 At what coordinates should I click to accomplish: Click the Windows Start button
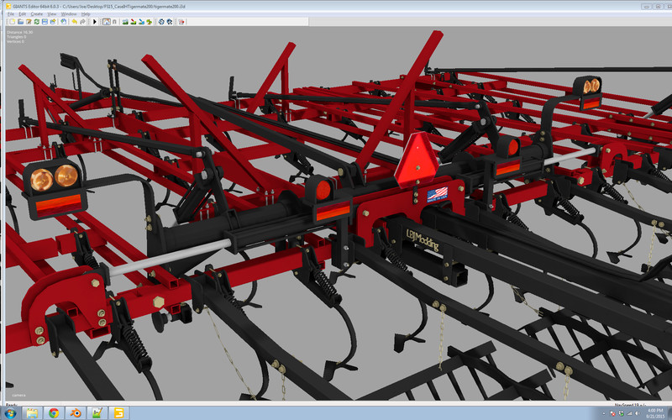10,413
